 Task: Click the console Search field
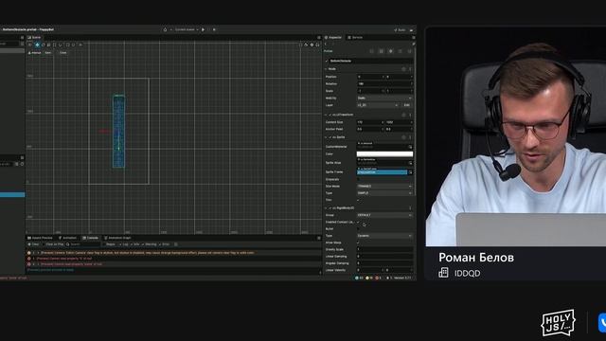(x=82, y=244)
